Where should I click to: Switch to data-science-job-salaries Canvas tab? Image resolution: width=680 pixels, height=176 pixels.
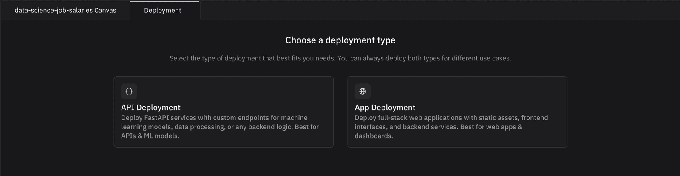65,10
